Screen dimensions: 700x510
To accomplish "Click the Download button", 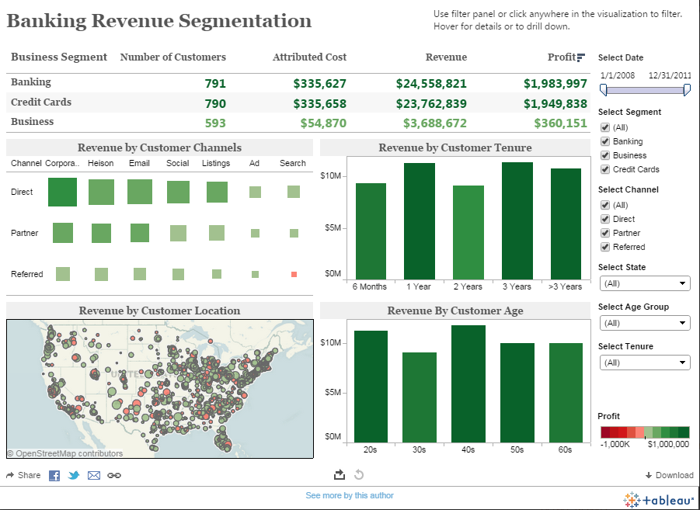I will pos(669,475).
